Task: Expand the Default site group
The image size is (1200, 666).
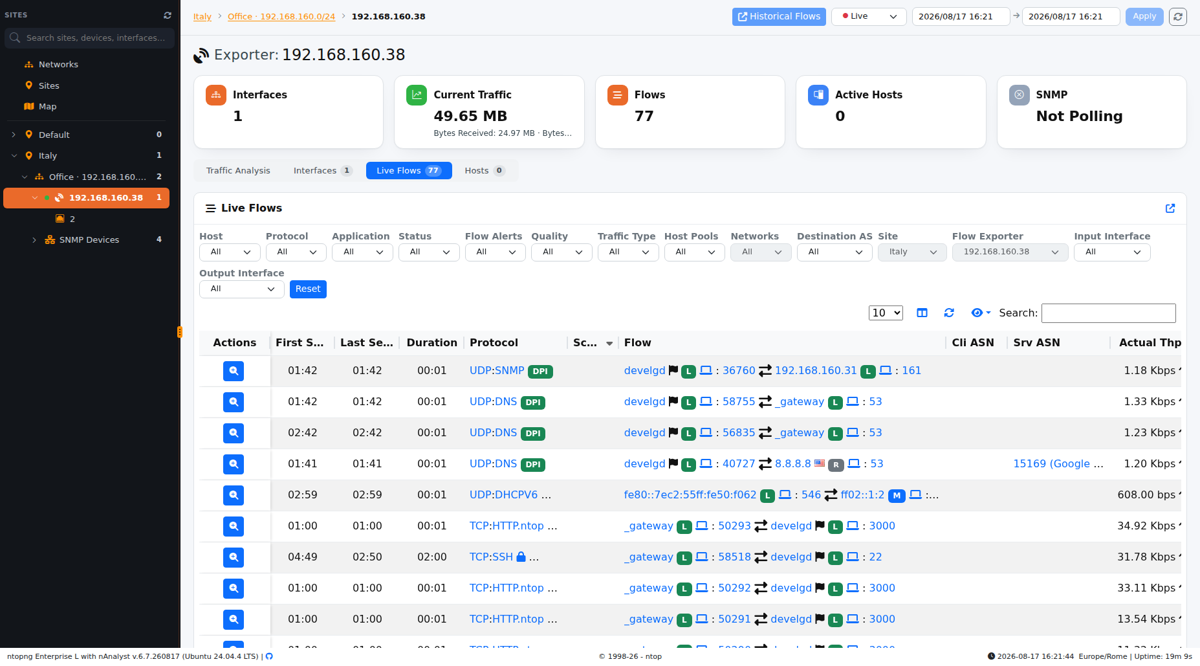Action: [x=14, y=135]
